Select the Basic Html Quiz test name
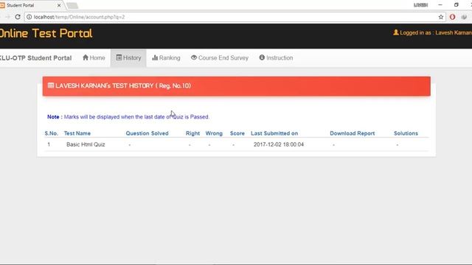 click(x=86, y=144)
